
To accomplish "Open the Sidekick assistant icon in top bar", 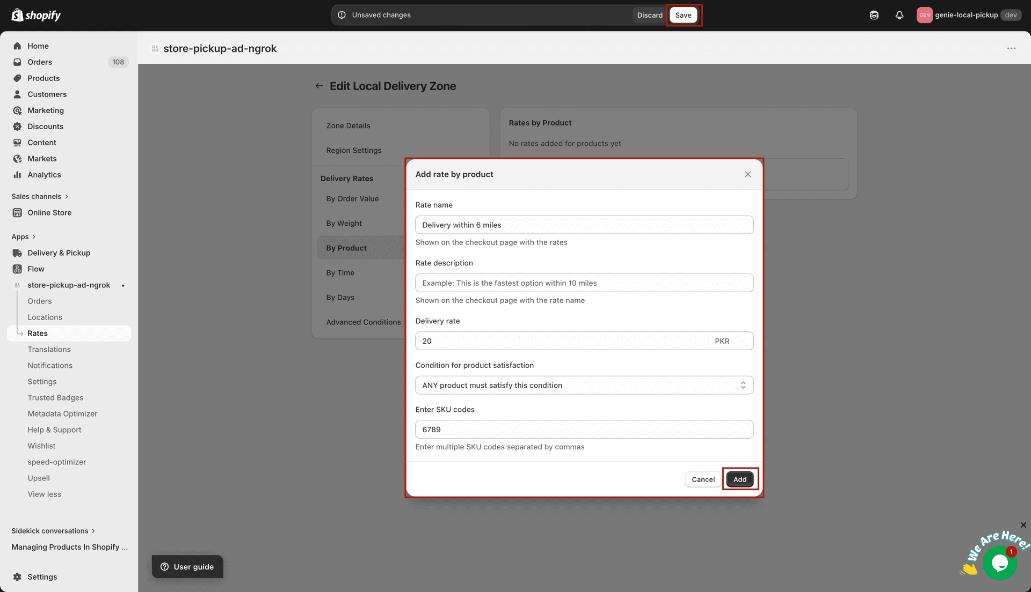I will pos(874,15).
